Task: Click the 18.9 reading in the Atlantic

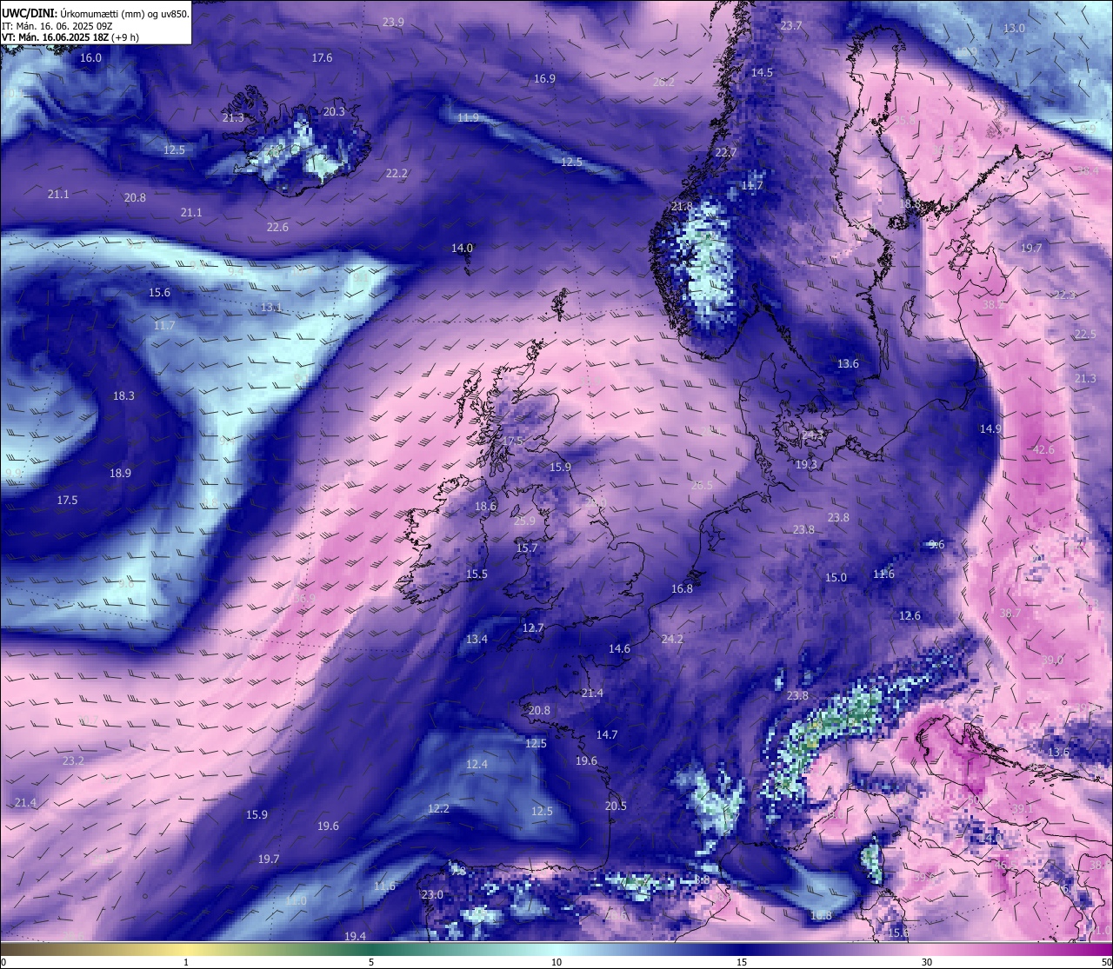Action: pyautogui.click(x=120, y=474)
